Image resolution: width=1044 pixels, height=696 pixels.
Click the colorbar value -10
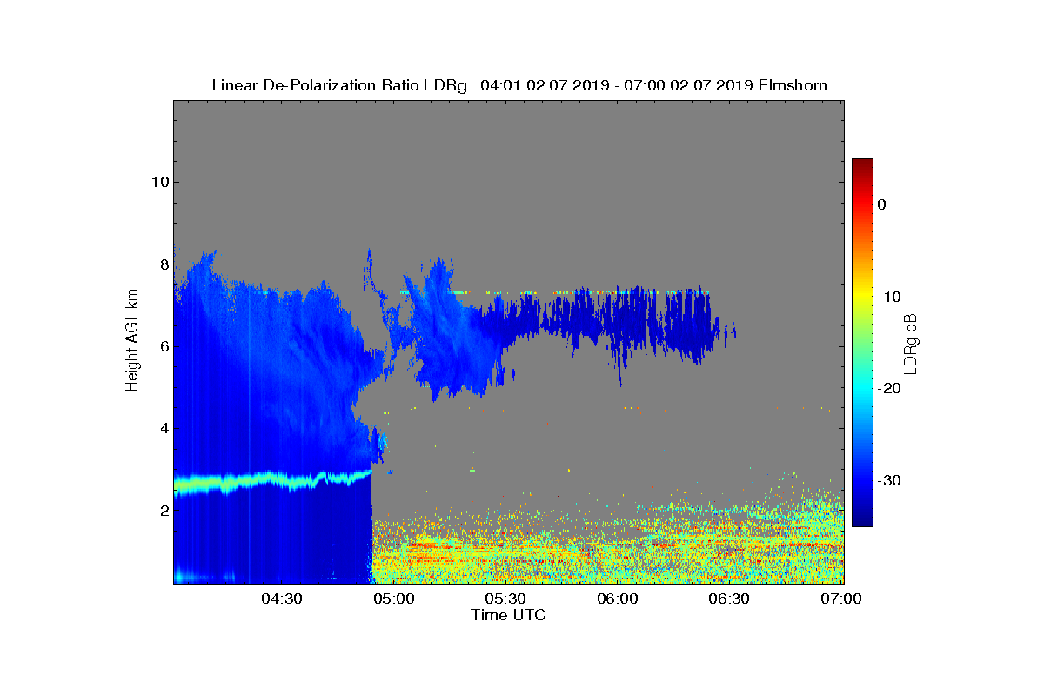888,297
